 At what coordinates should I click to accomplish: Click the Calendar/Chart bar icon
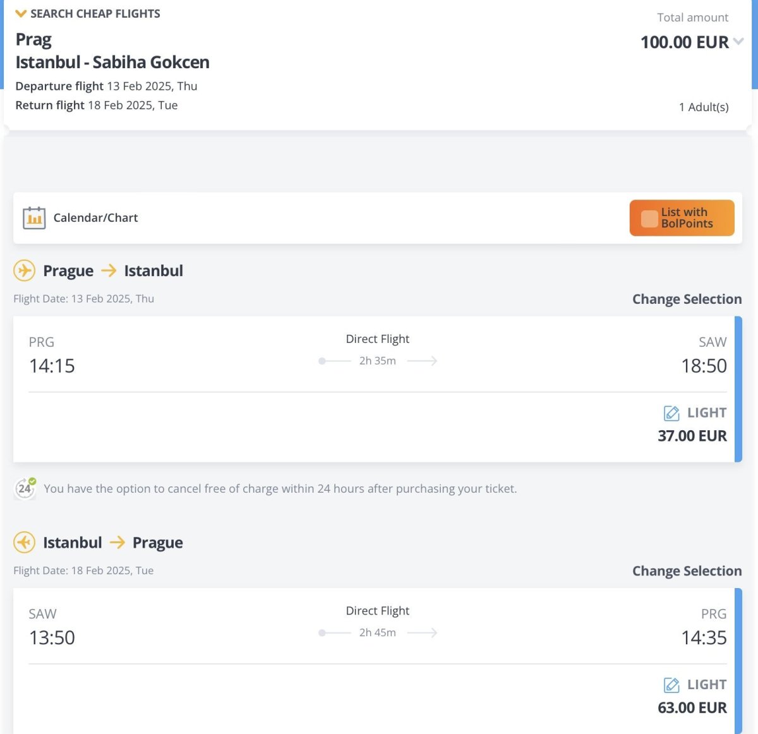point(34,218)
